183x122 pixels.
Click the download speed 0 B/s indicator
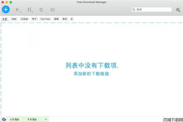tap(15, 120)
